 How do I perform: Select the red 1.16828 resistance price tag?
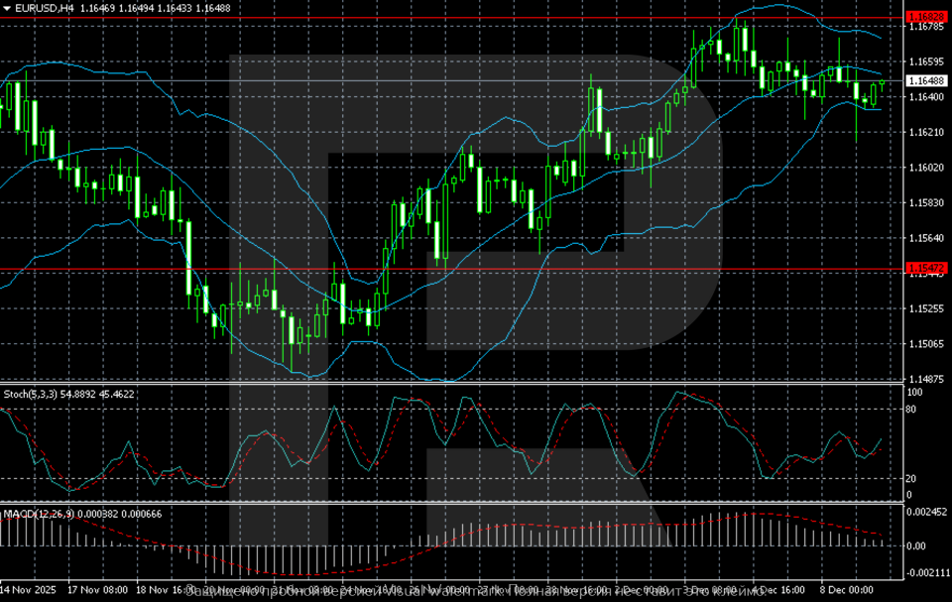[924, 17]
